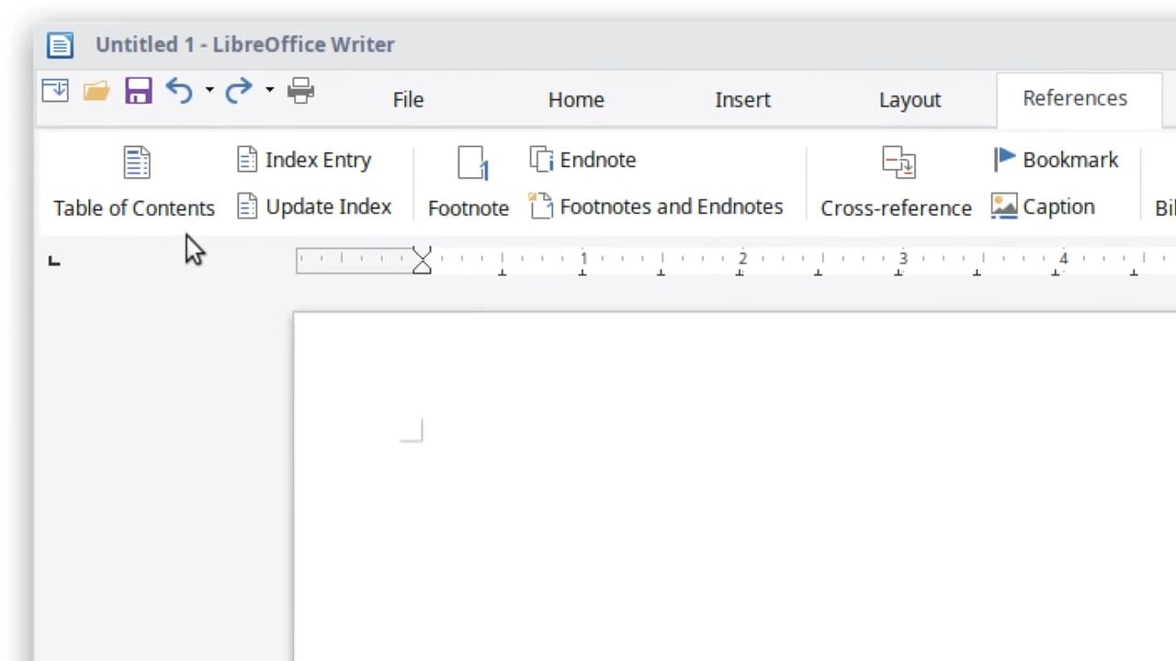Switch to the Insert tab
This screenshot has width=1176, height=661.
[742, 99]
